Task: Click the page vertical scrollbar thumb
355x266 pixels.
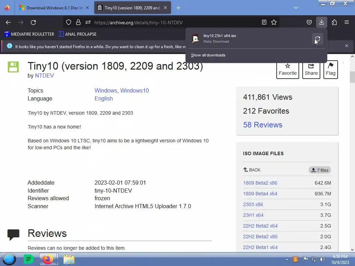Action: click(352, 77)
